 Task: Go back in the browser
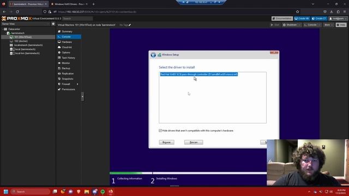(x=4, y=11)
